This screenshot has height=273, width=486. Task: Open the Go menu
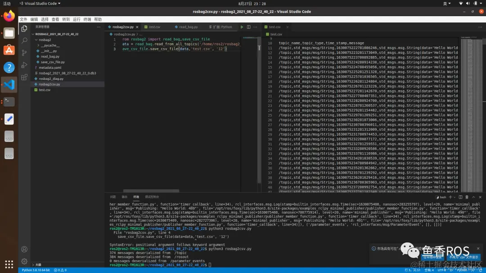tap(66, 19)
